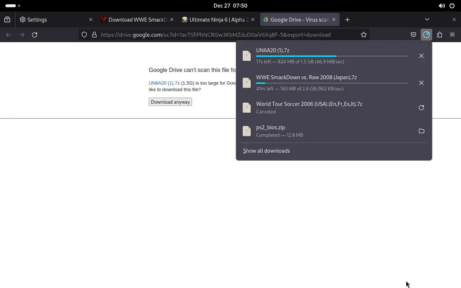Click the WWE SmackDown vs. Raw file icon
Viewport: 461px width, 288px height.
247,83
